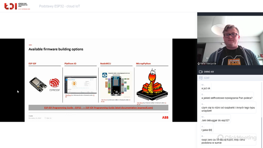The image size is (263, 148).
Task: Click the ClickMeeting watermark logo
Action: tap(237, 137)
